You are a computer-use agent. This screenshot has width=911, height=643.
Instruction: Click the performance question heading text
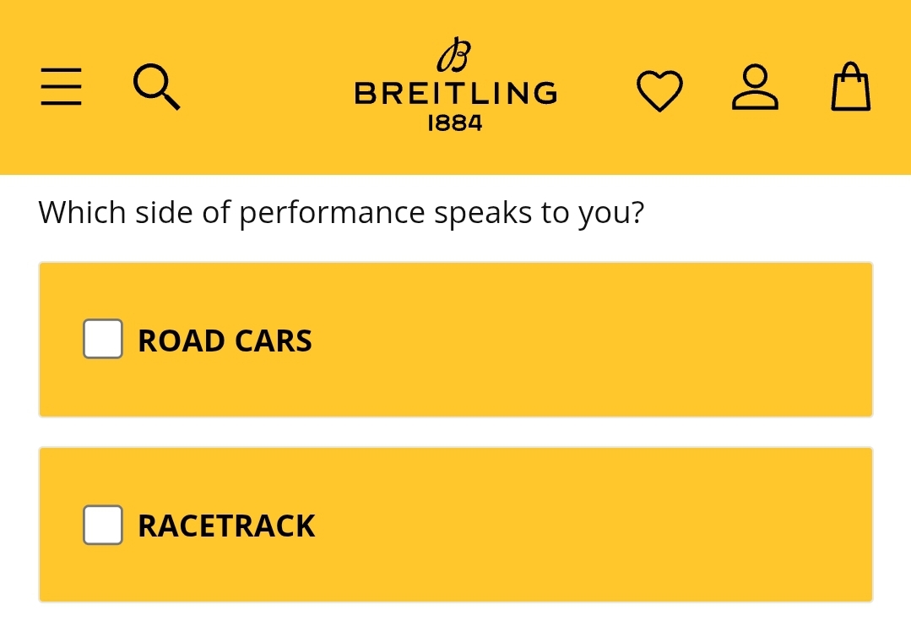pos(341,212)
